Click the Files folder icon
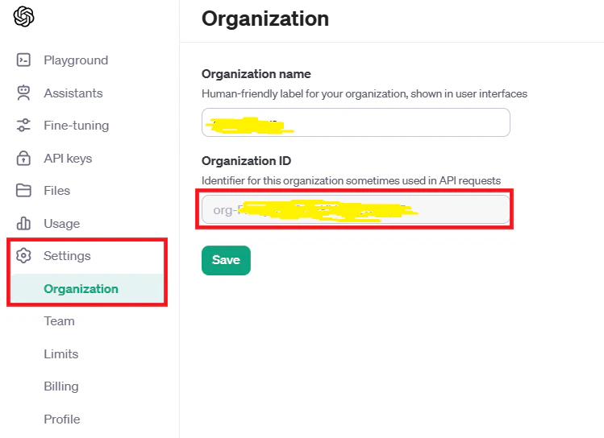 [x=23, y=190]
